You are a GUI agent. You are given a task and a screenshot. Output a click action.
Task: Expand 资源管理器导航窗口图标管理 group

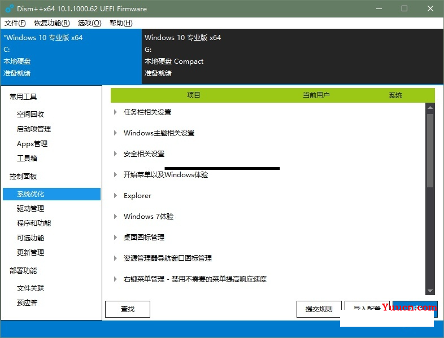(x=115, y=258)
